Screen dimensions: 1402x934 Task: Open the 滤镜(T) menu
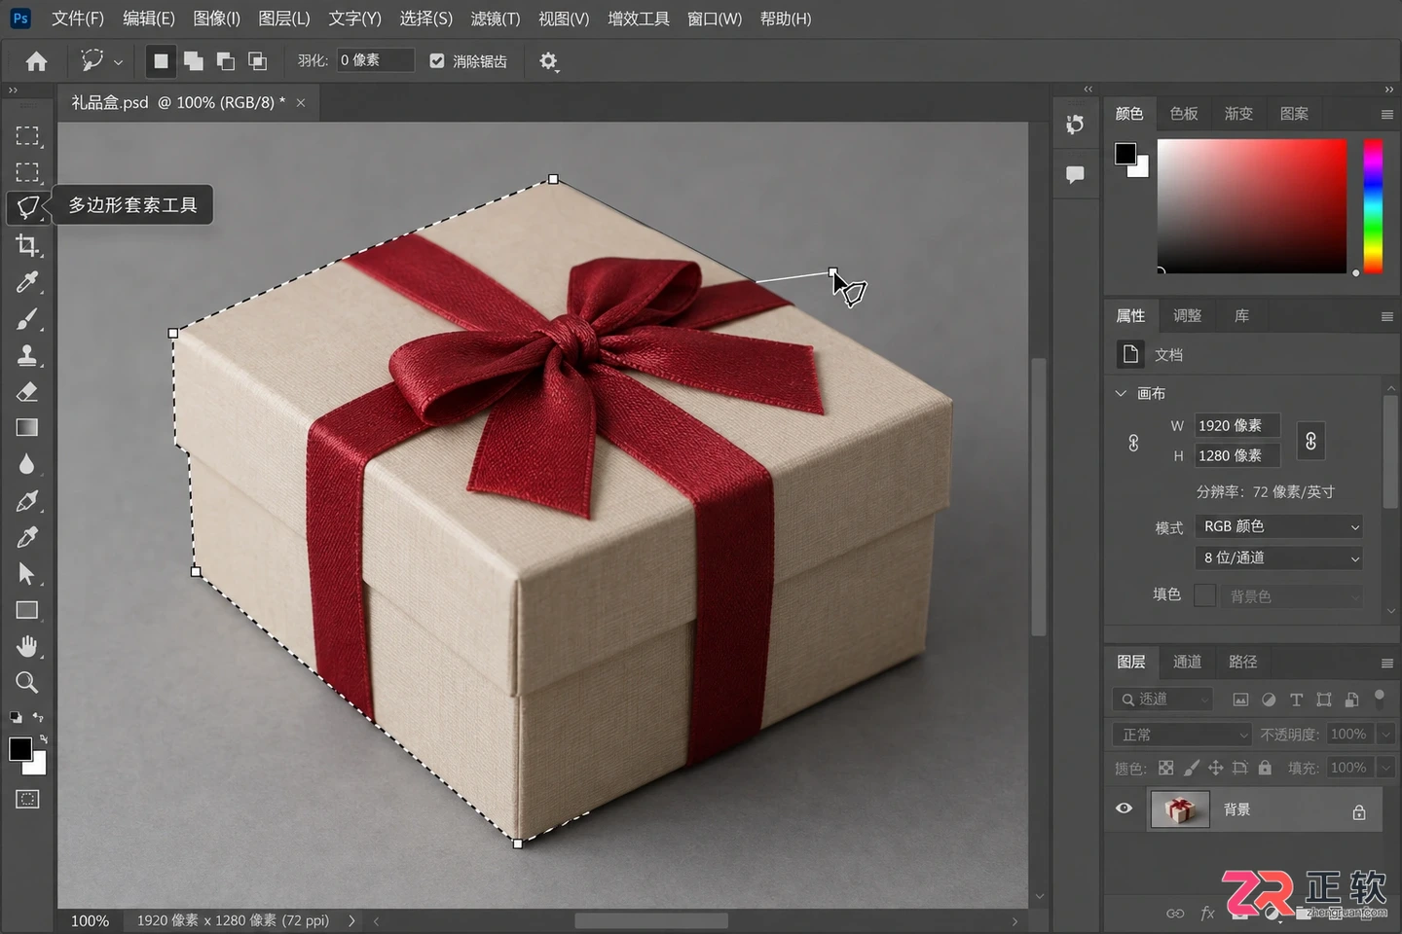pos(496,18)
